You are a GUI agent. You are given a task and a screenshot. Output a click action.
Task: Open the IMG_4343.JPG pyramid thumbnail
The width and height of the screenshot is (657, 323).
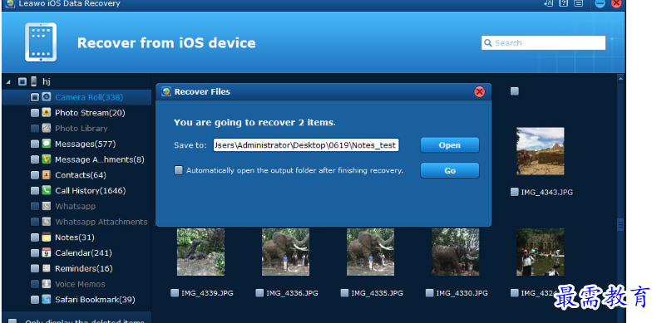(x=540, y=151)
